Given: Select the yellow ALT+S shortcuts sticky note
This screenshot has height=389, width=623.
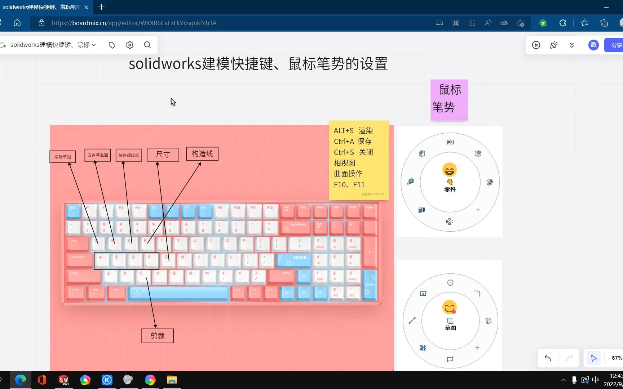Looking at the screenshot, I should (x=359, y=160).
